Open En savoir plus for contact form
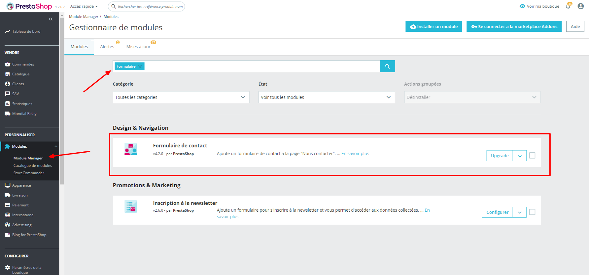The height and width of the screenshot is (275, 589). point(355,154)
